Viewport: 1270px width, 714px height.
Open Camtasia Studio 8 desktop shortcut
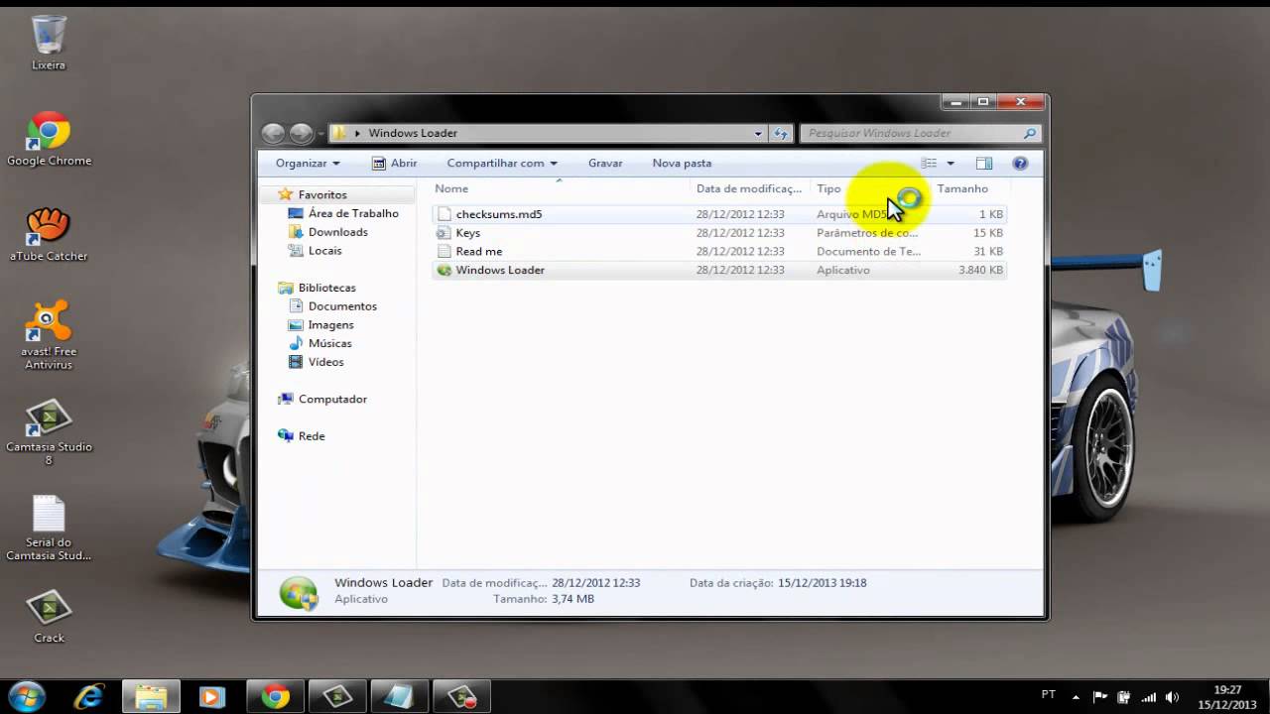[49, 432]
